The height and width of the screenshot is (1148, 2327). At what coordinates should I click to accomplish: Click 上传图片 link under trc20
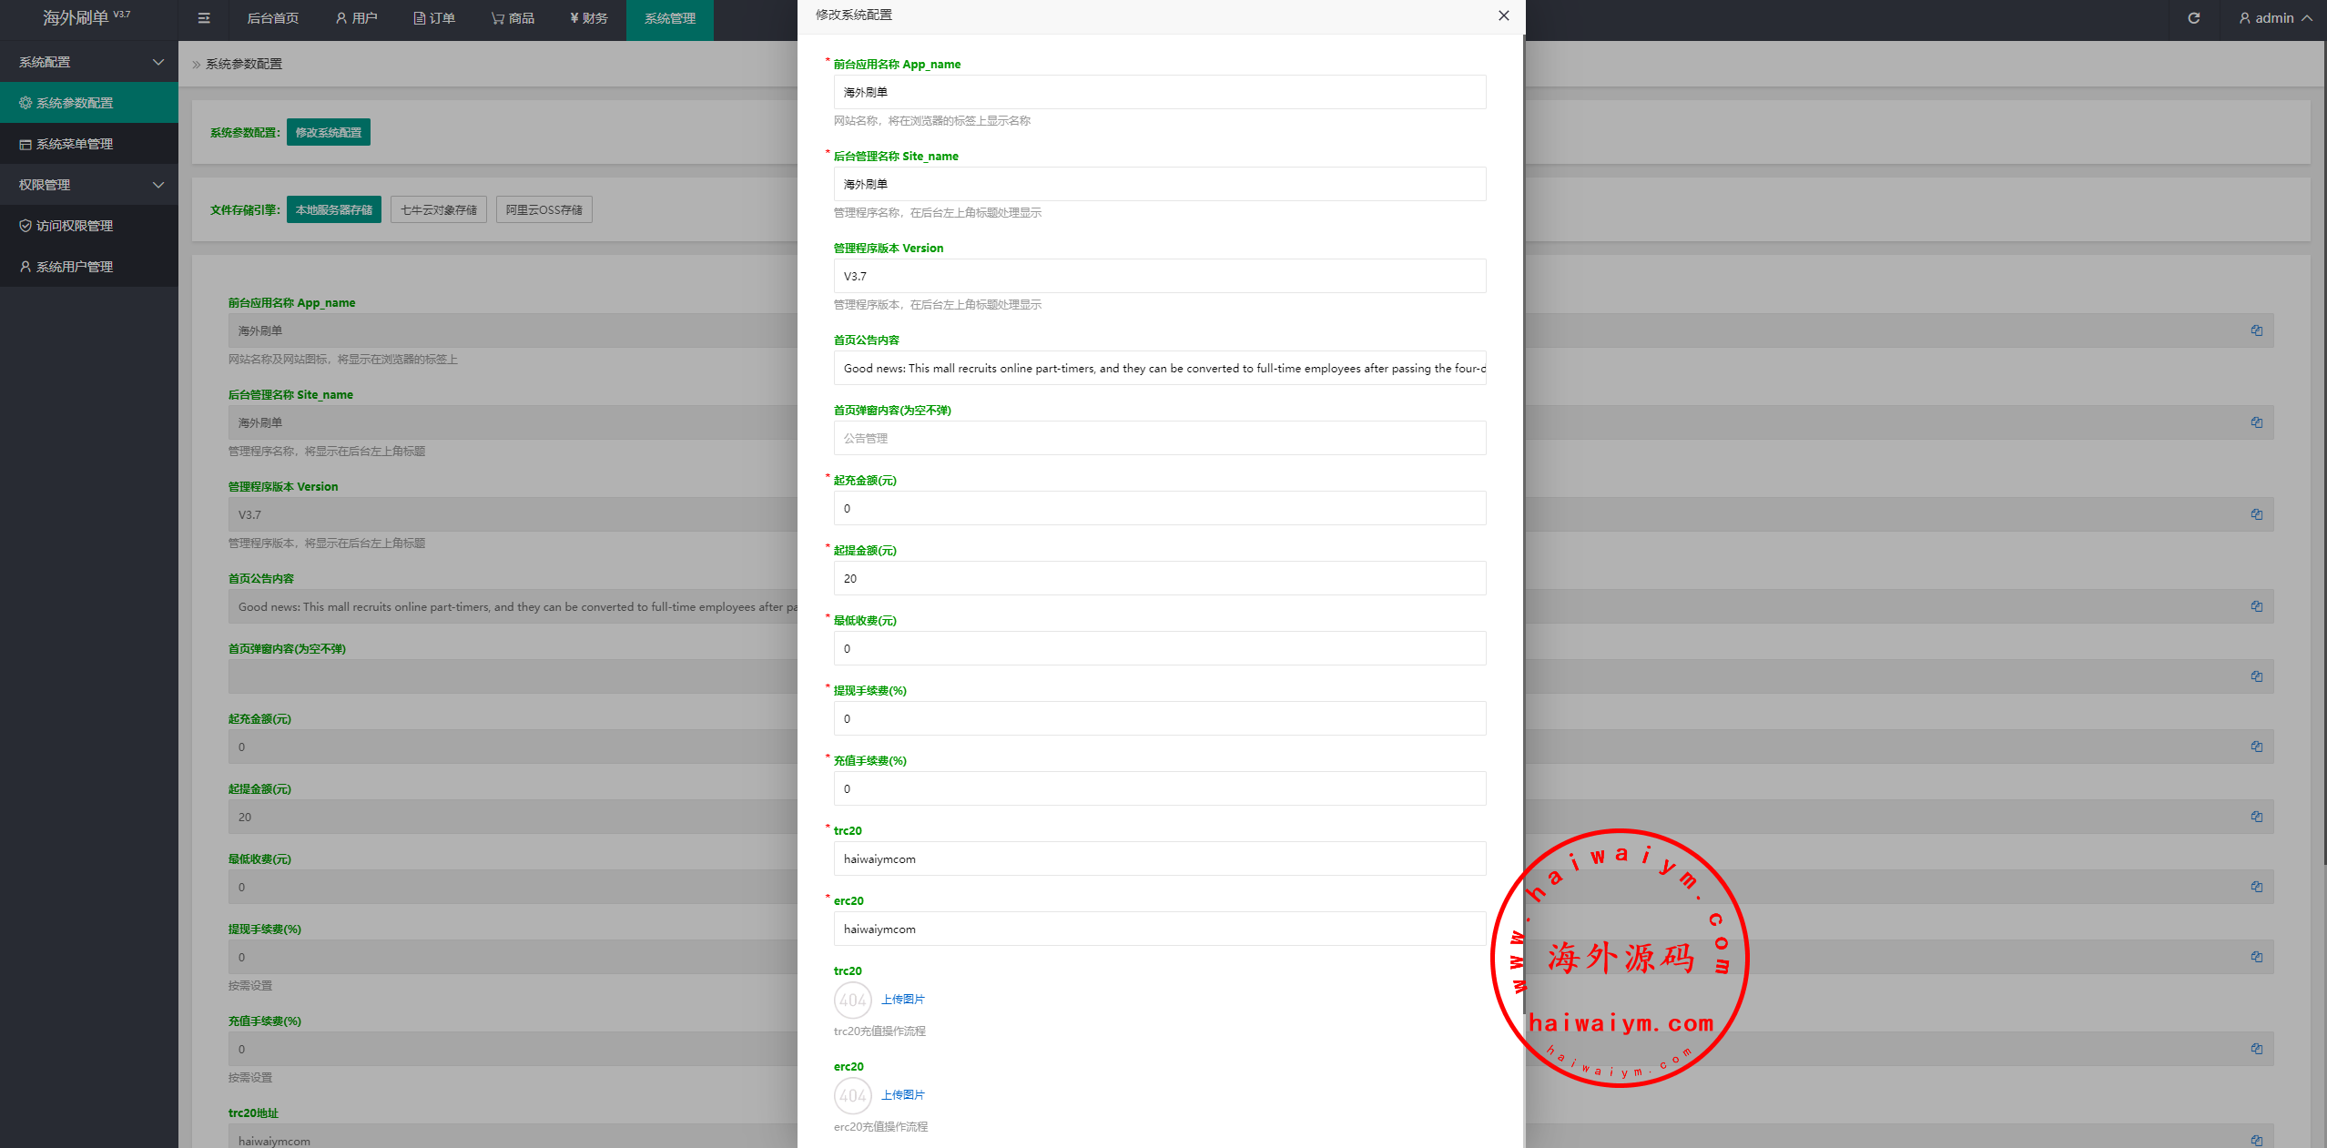point(902,1000)
